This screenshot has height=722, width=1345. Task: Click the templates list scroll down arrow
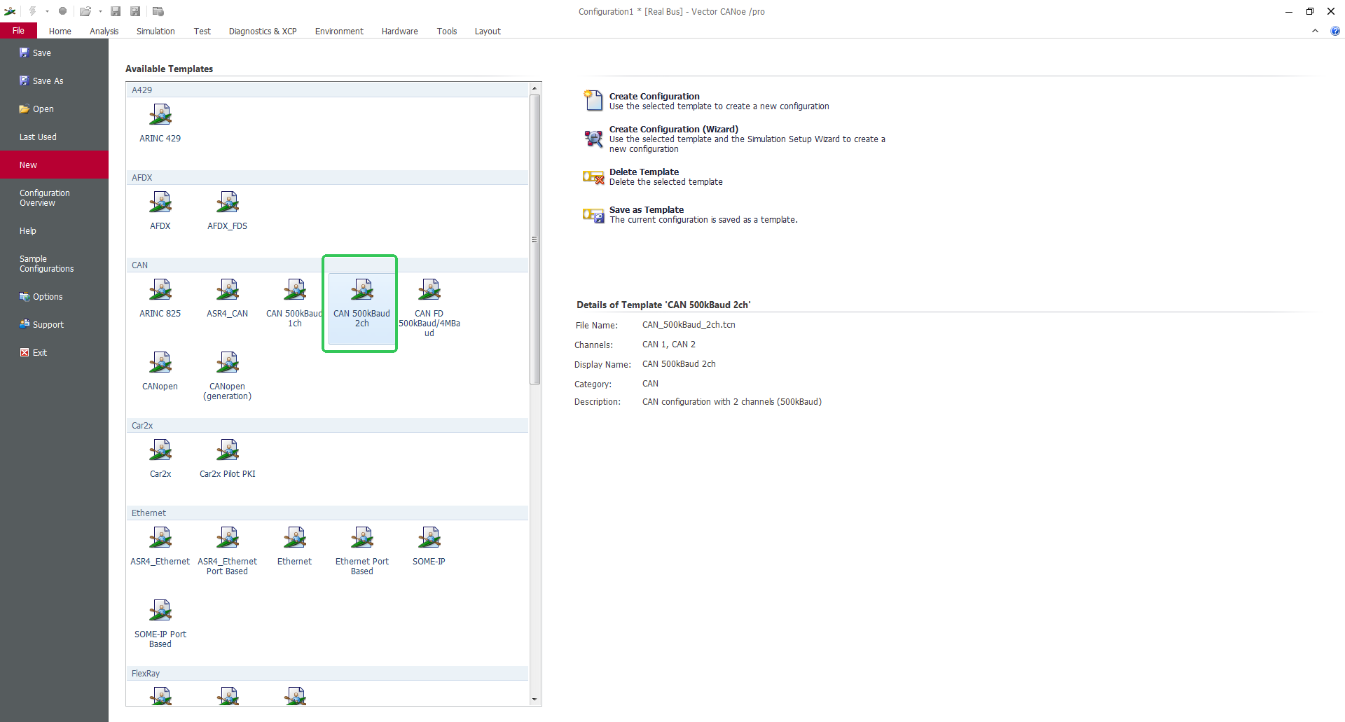click(x=534, y=700)
